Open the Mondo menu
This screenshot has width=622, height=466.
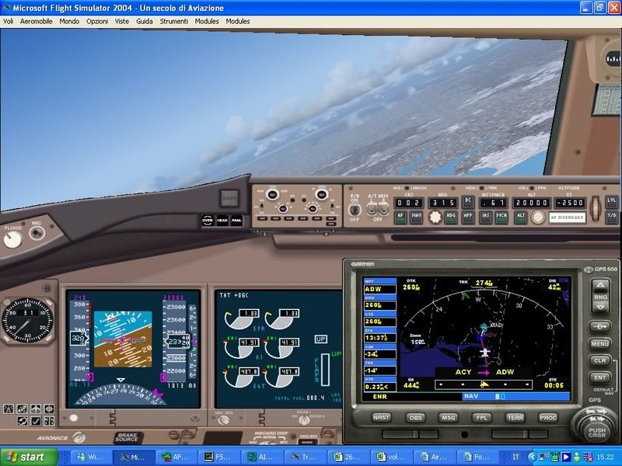click(69, 22)
